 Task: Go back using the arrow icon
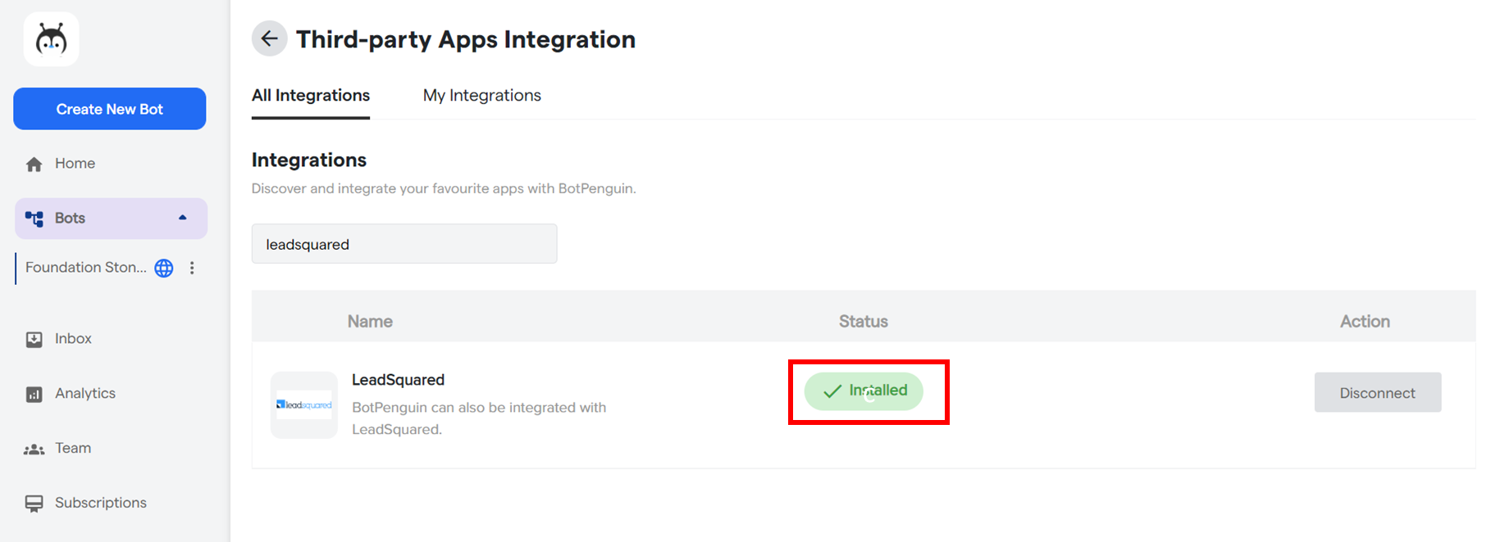pos(269,38)
